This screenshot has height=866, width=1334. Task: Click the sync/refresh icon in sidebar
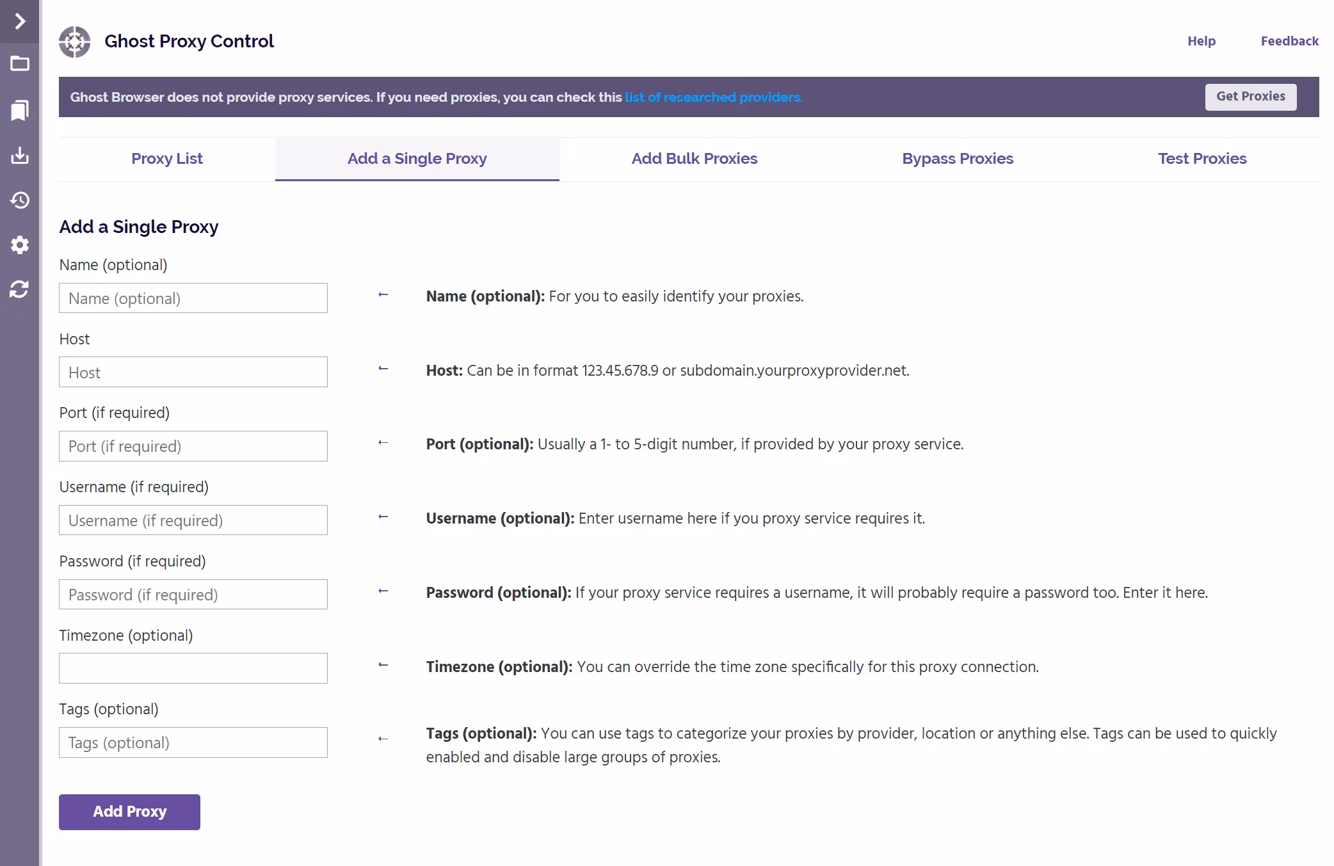19,289
